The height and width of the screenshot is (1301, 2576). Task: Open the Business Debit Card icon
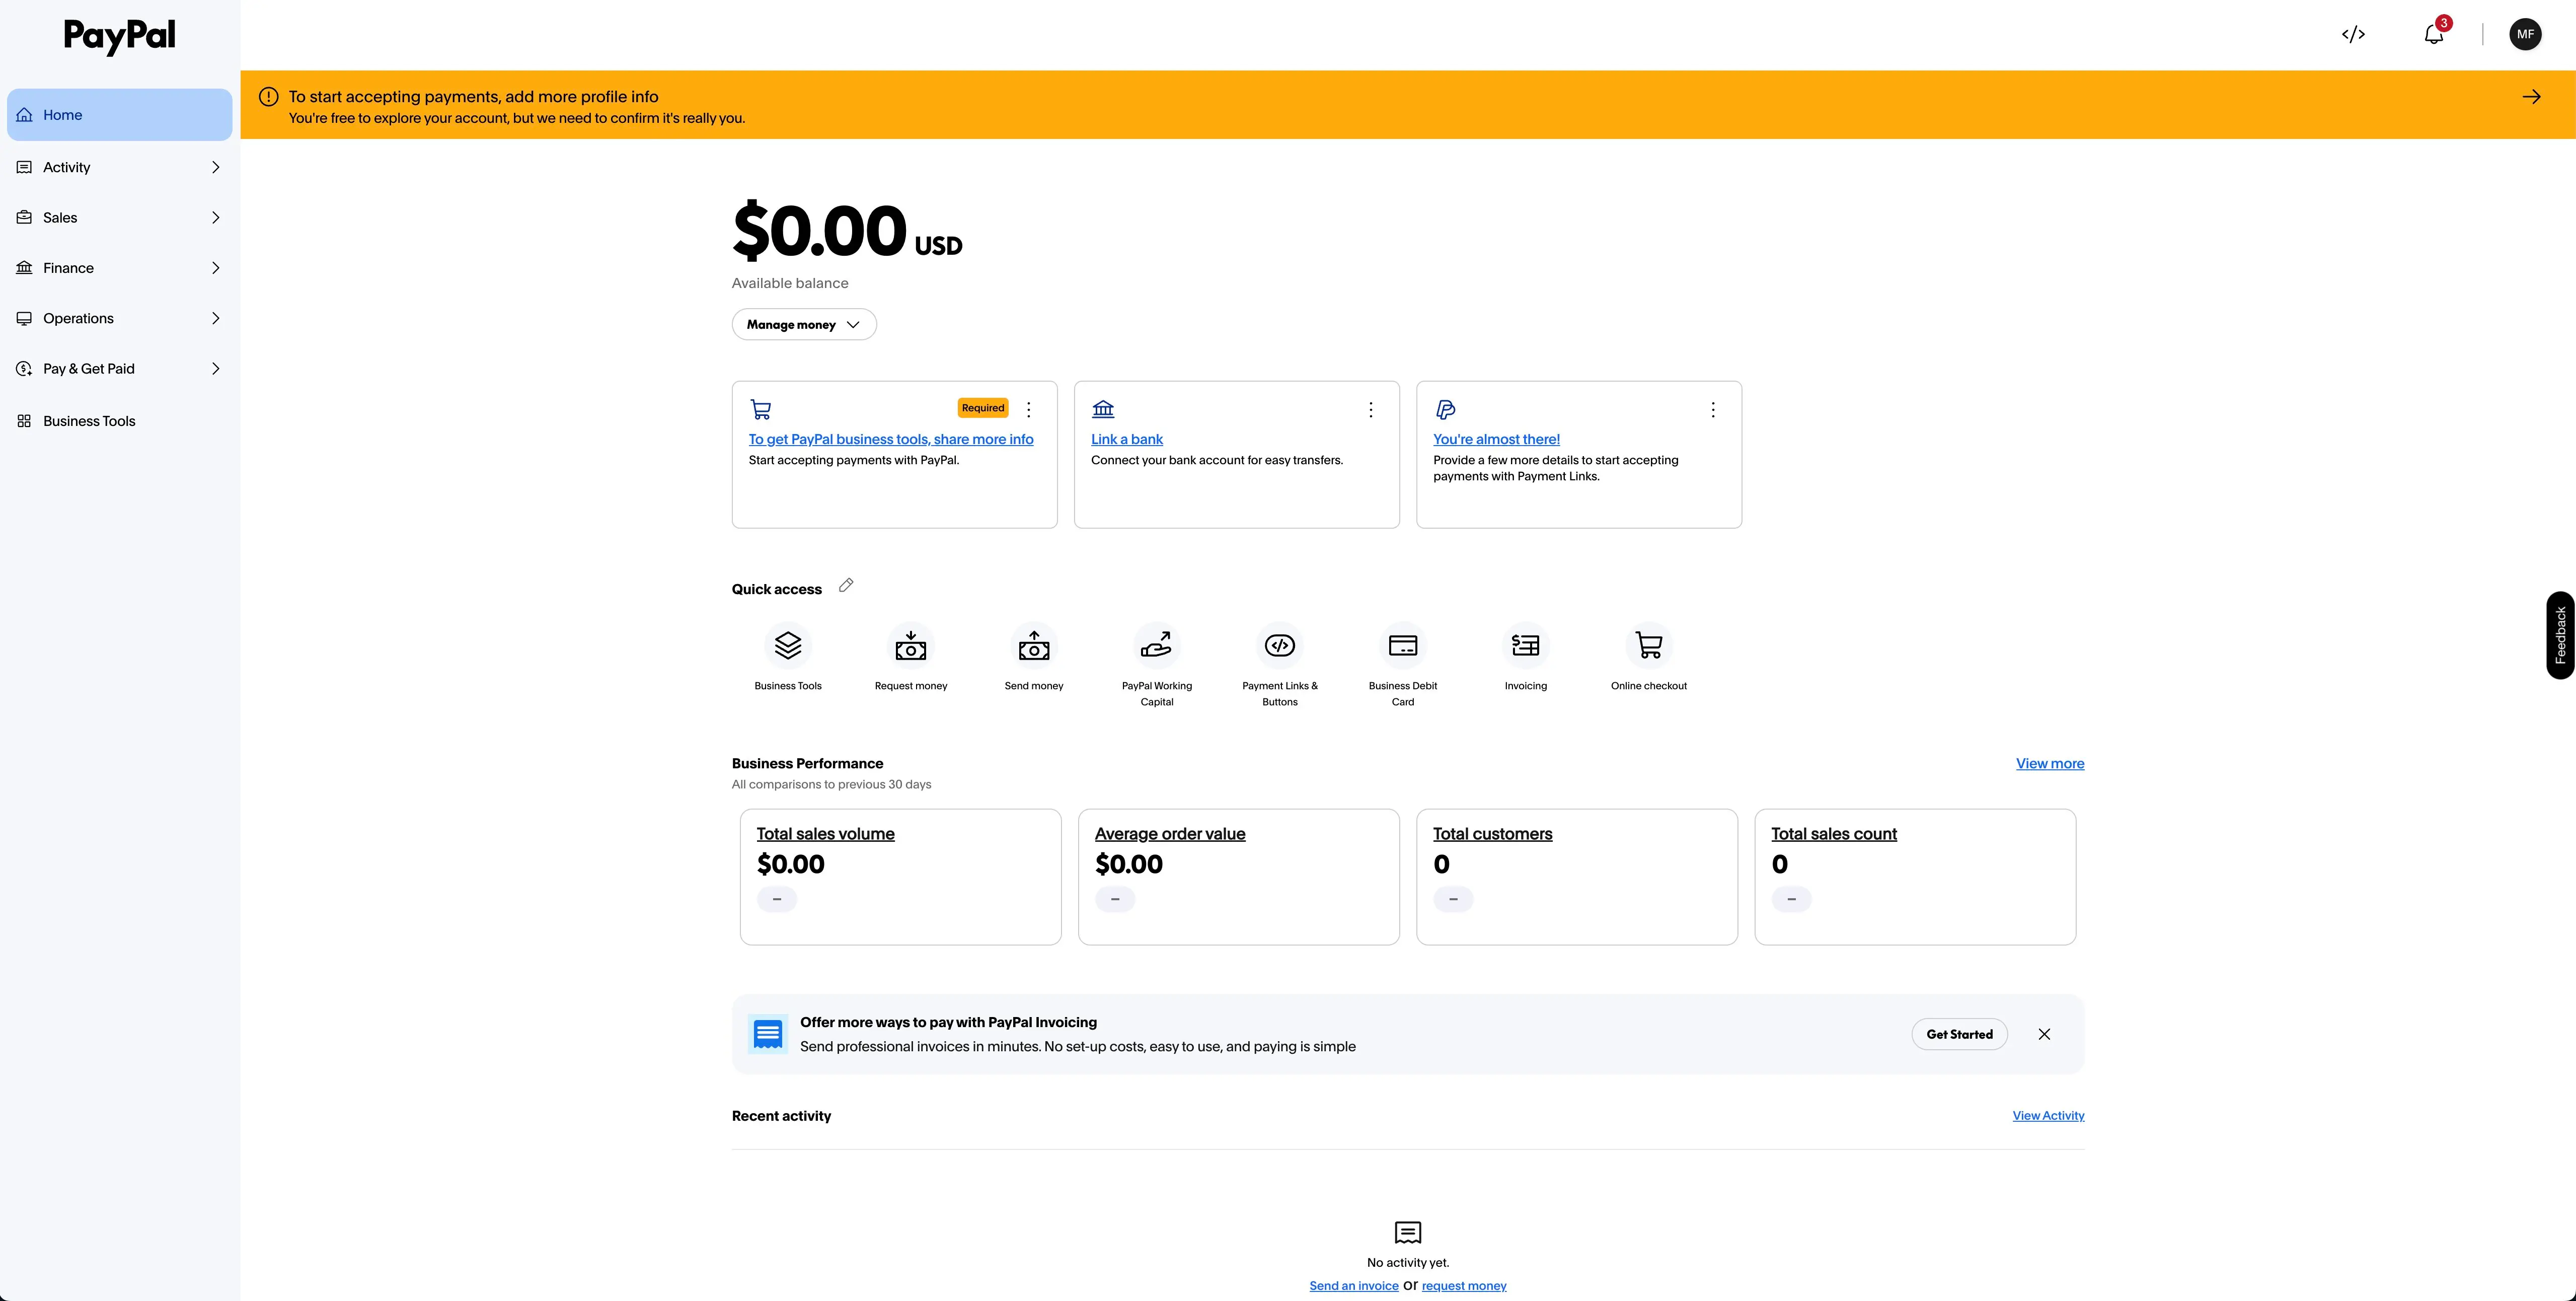[1403, 645]
